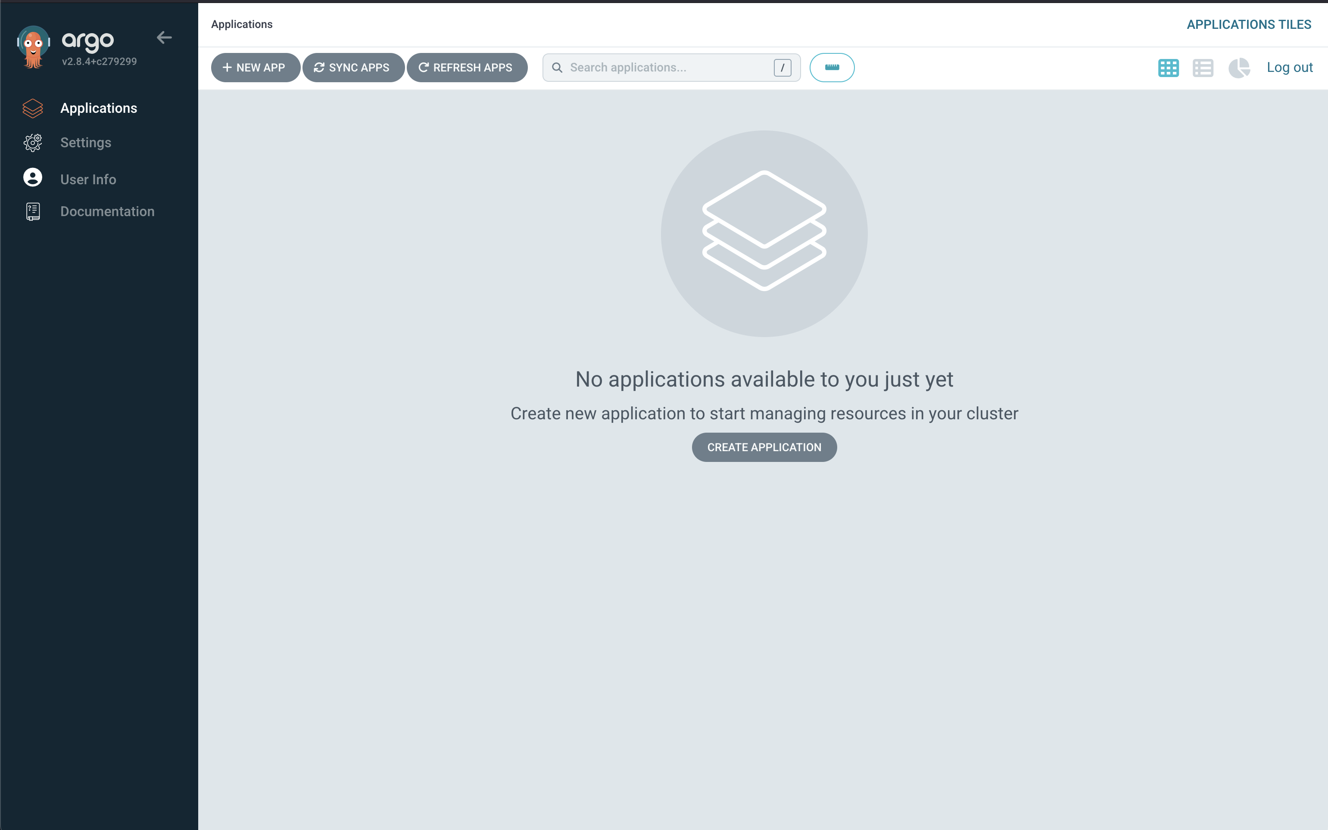Image resolution: width=1328 pixels, height=830 pixels.
Task: Click the APPLICATIONS TILES heading
Action: coord(1249,24)
